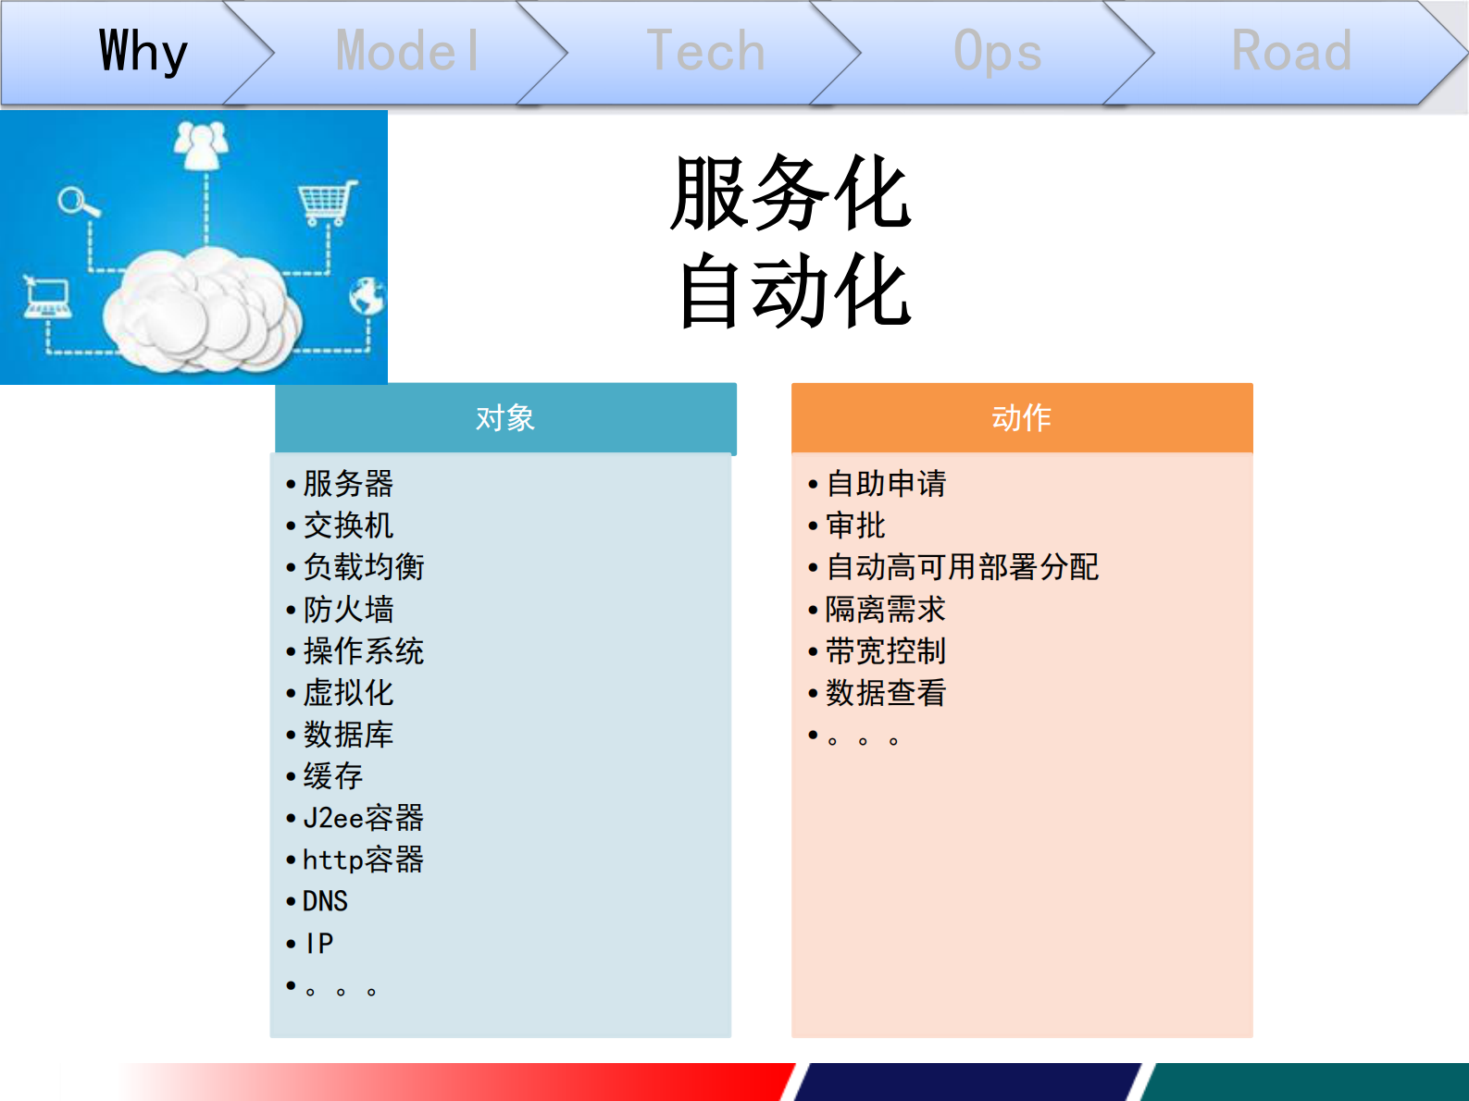Select the Why navigation arrow
The height and width of the screenshot is (1101, 1469).
tap(139, 52)
